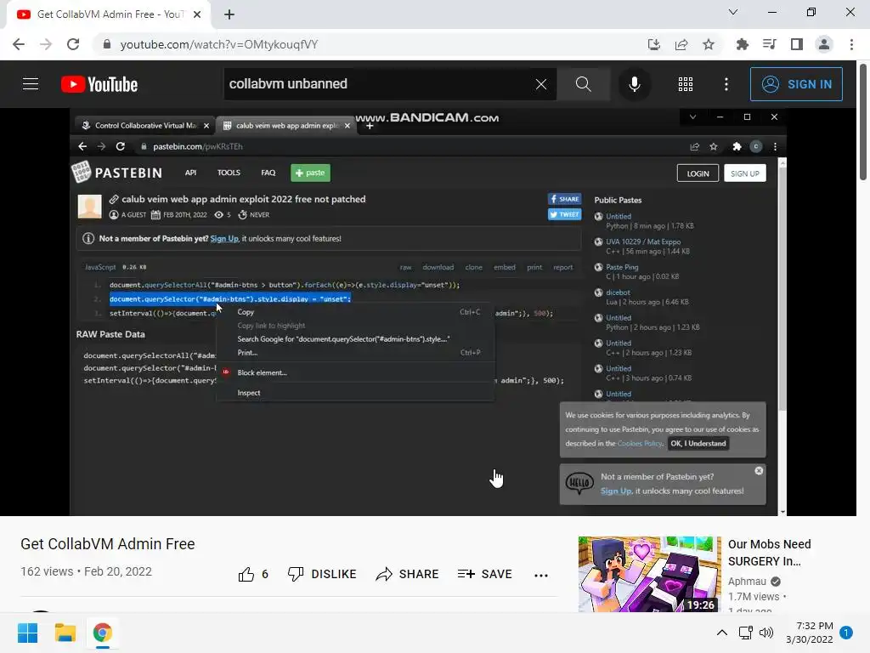Open the clock showing 7:32 PM
The height and width of the screenshot is (653, 870).
coord(810,633)
